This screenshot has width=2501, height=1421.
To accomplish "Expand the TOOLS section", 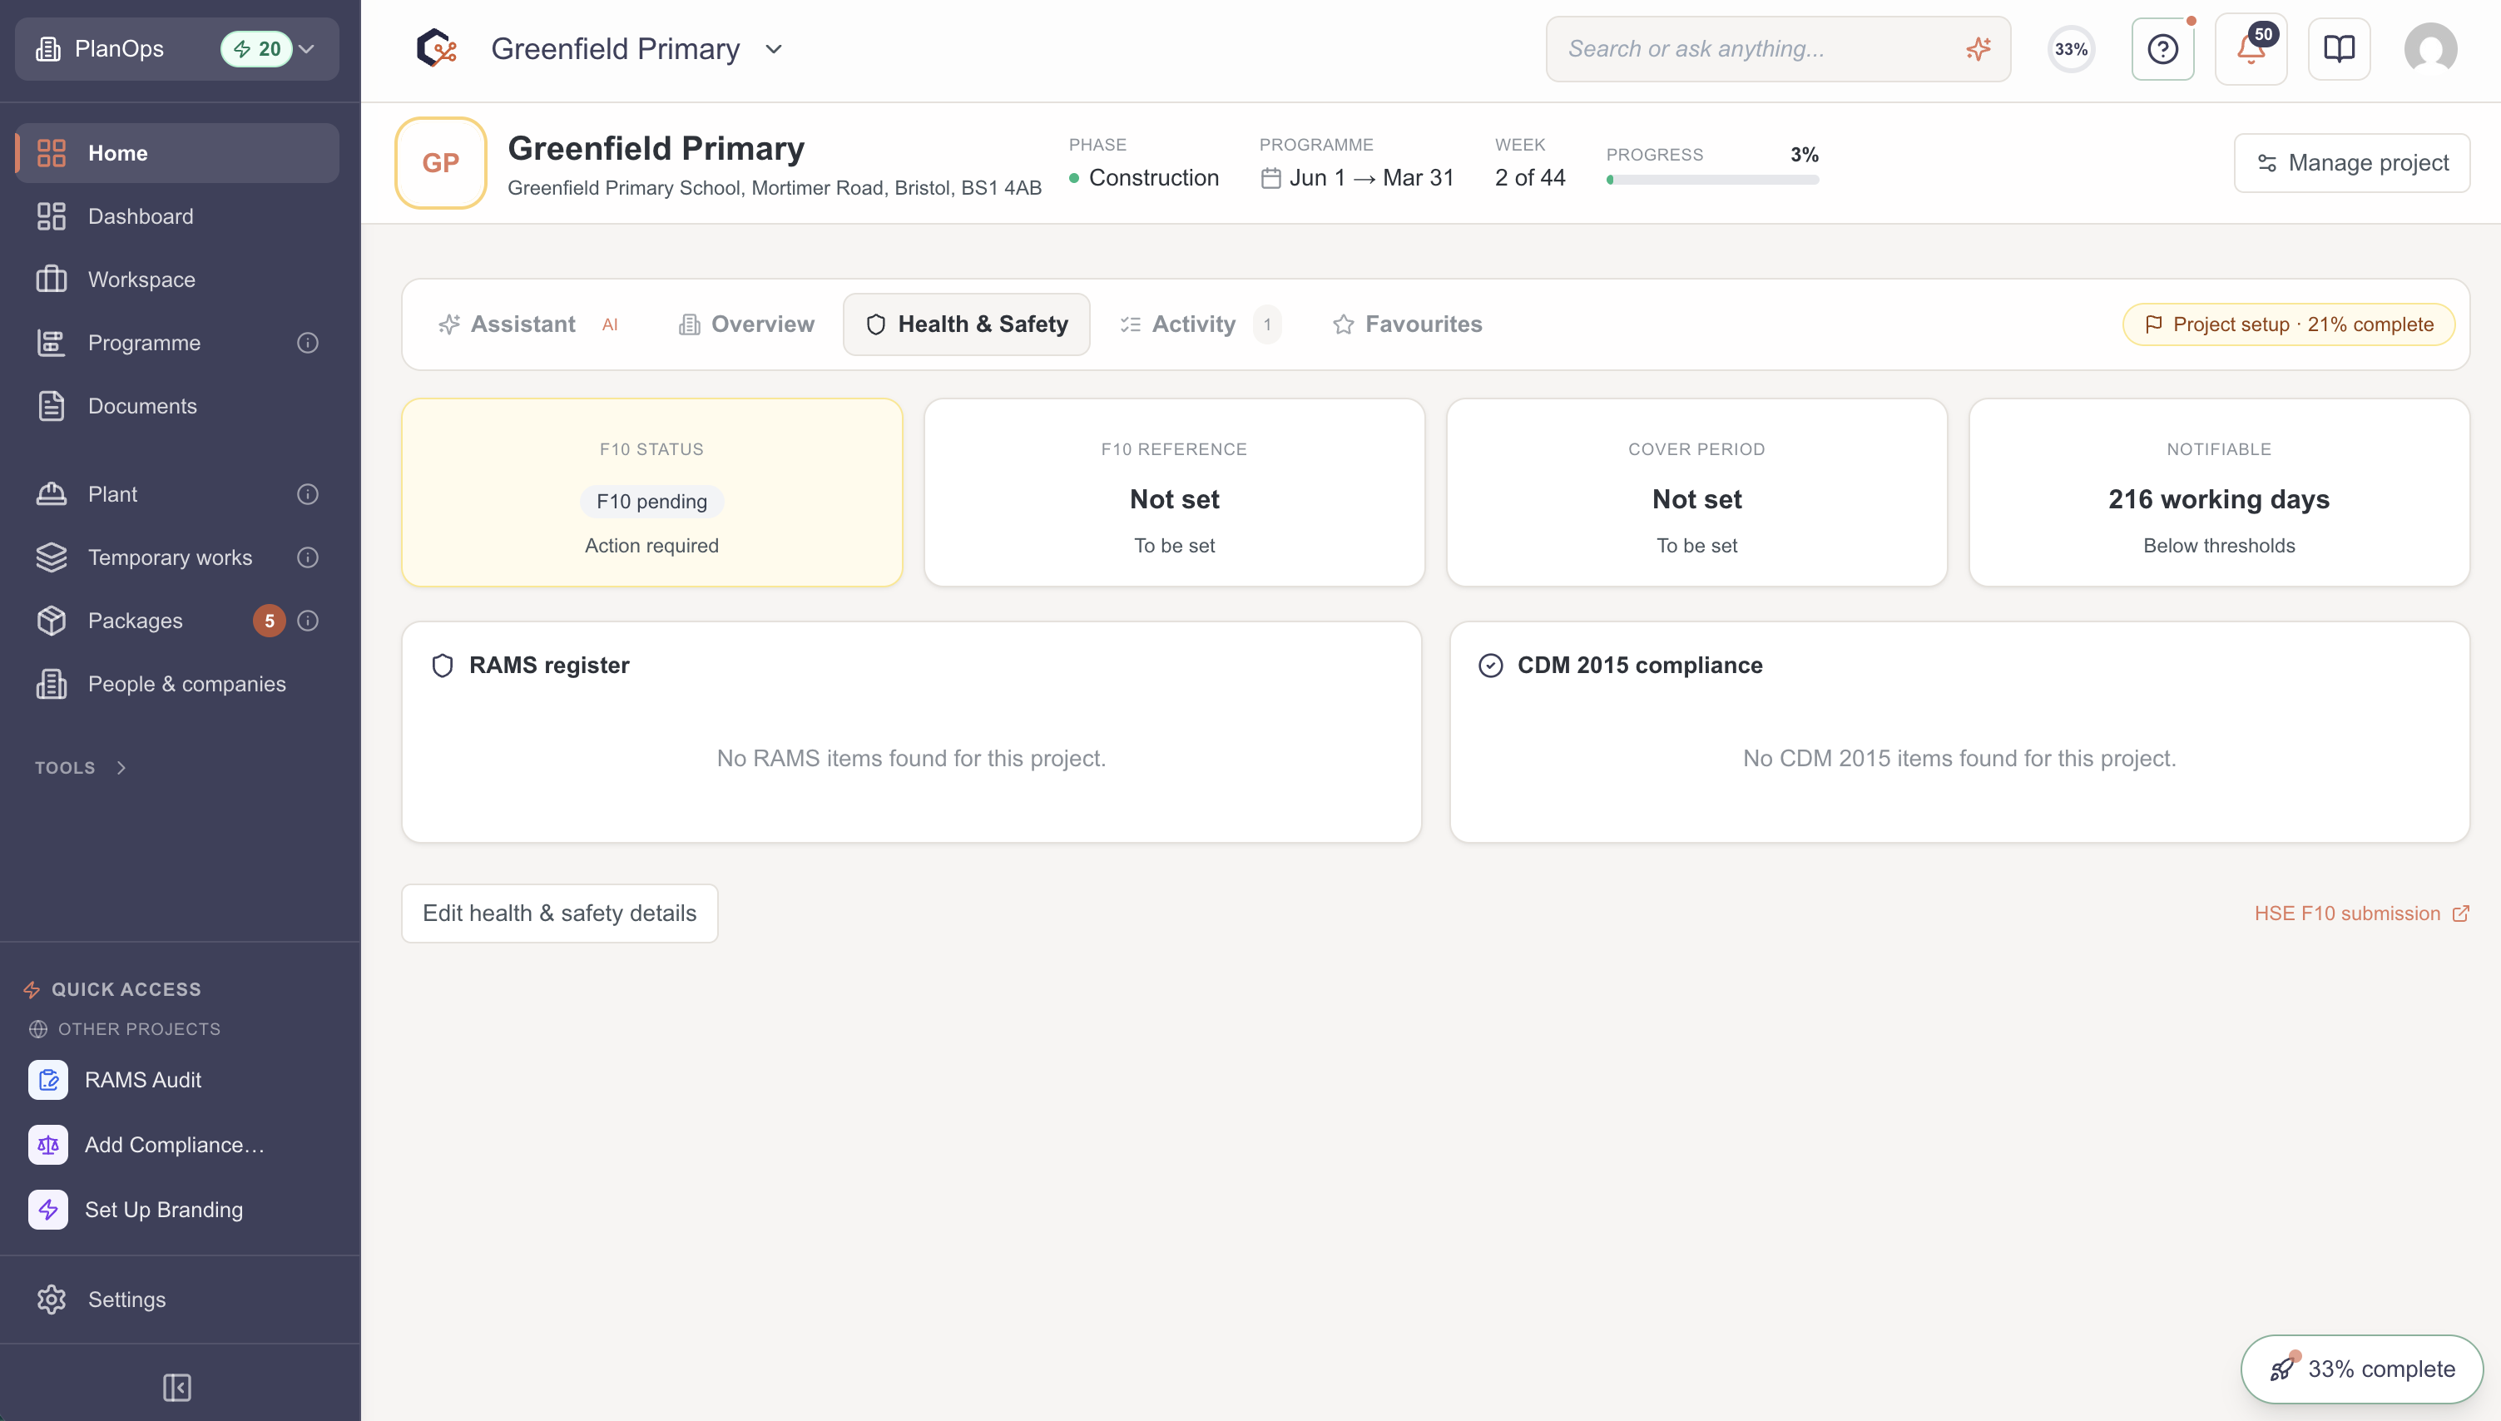I will point(81,768).
